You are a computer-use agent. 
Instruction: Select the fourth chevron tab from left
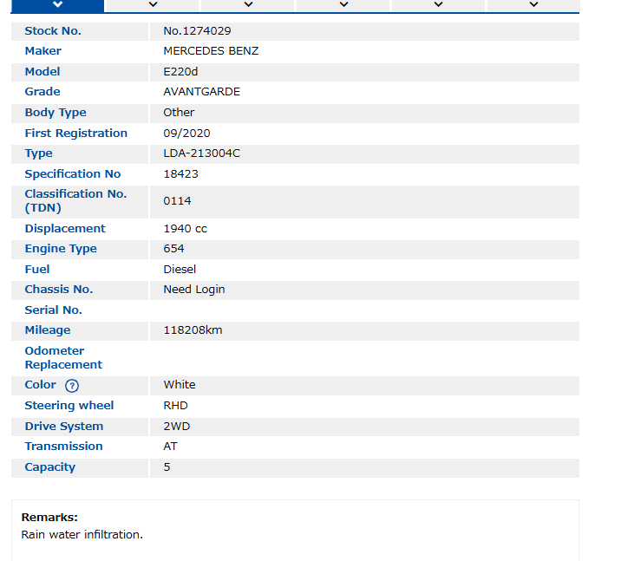(x=343, y=5)
